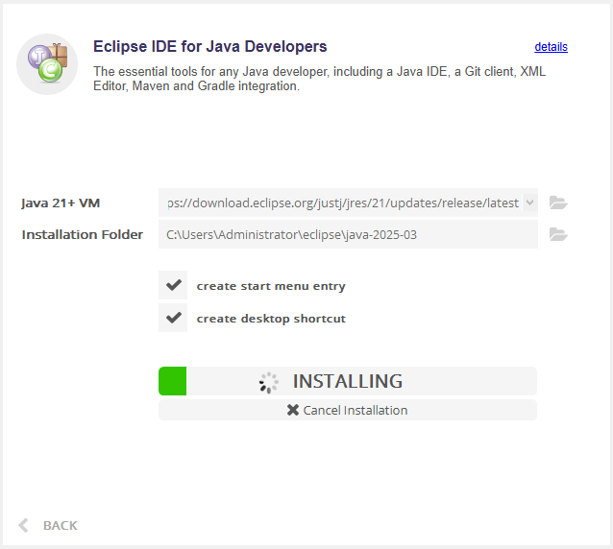
Task: Click the Eclipse IDE for Java Developers title
Action: [x=209, y=46]
